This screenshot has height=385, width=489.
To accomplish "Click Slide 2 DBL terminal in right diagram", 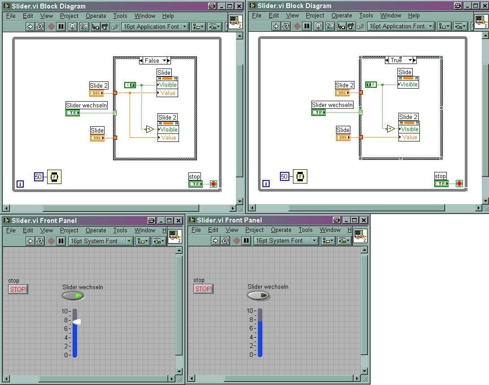I will tap(343, 92).
